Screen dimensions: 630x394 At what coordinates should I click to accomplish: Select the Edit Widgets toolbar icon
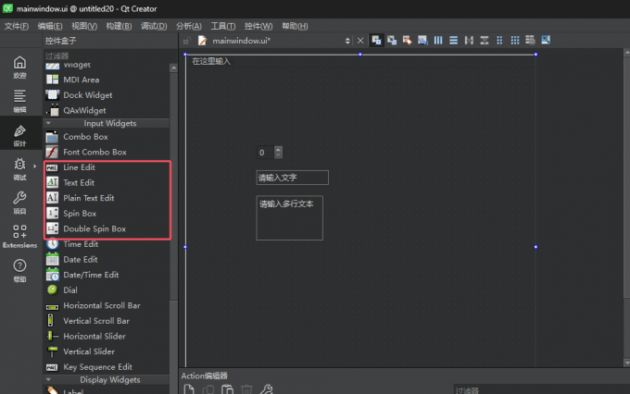point(377,40)
